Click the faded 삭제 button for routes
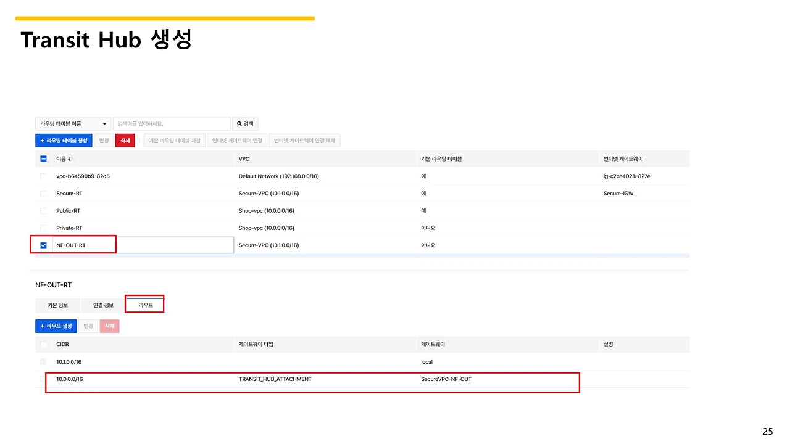The width and height of the screenshot is (790, 444). pos(109,326)
